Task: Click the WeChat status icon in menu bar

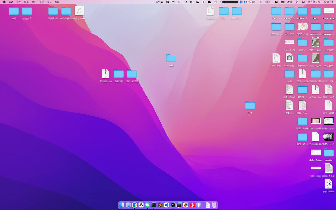Action: pyautogui.click(x=197, y=2)
